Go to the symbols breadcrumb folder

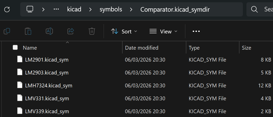click(111, 10)
